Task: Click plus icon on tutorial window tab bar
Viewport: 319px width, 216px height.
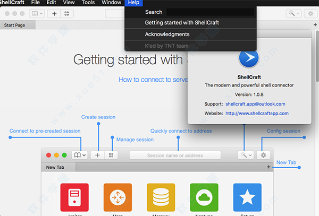Action: click(x=268, y=167)
